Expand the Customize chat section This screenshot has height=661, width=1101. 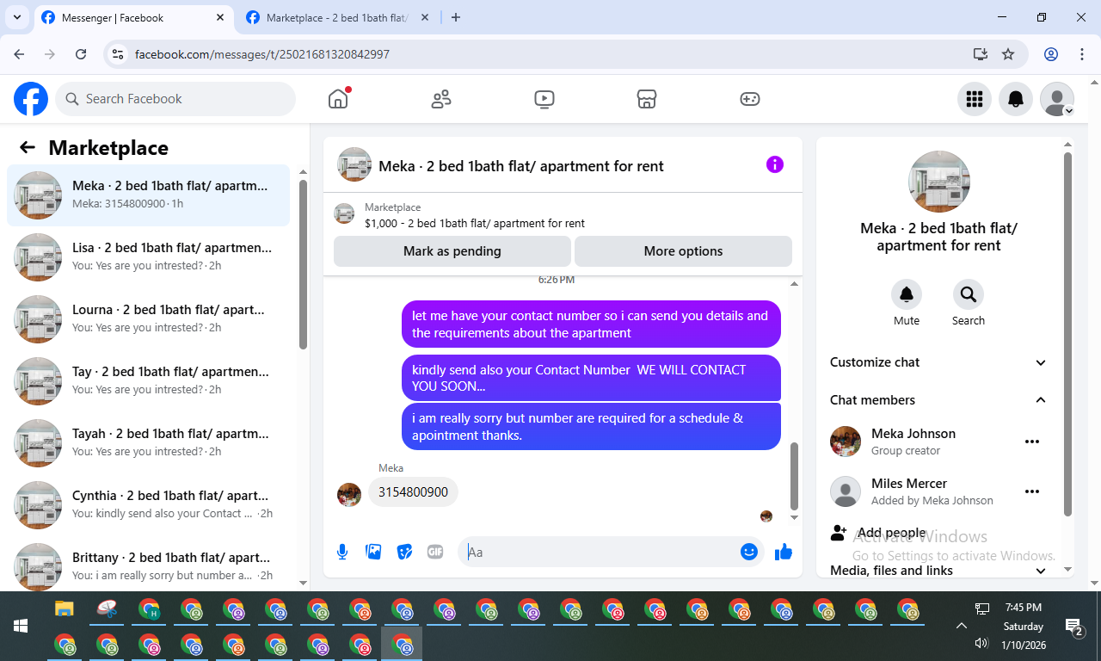938,362
